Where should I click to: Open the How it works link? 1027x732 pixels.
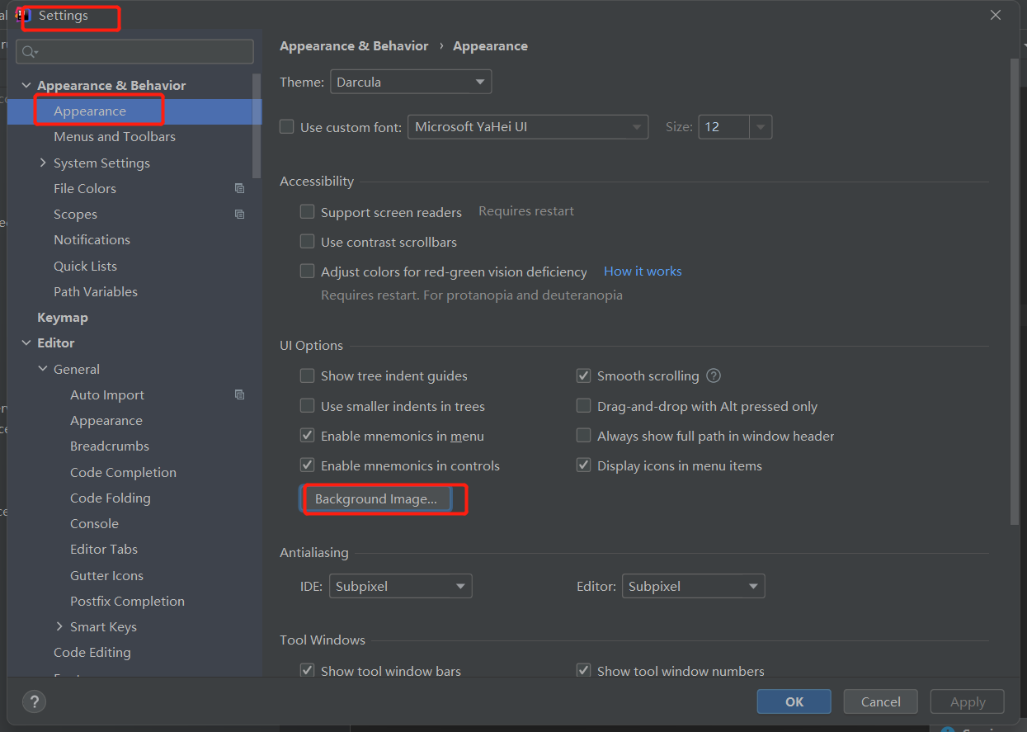643,272
